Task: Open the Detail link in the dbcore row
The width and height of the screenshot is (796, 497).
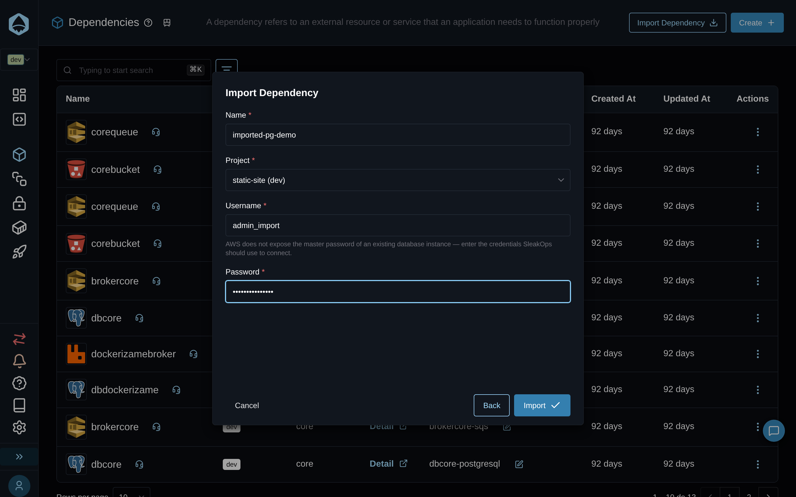Action: tap(388, 464)
